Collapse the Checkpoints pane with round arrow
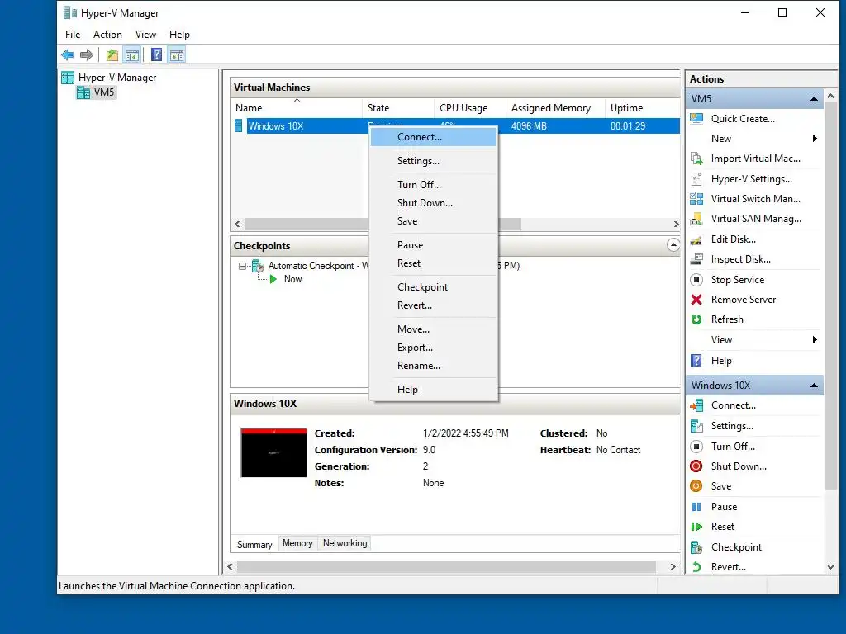This screenshot has height=634, width=846. point(673,245)
